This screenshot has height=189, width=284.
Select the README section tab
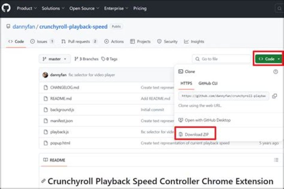tap(54, 160)
